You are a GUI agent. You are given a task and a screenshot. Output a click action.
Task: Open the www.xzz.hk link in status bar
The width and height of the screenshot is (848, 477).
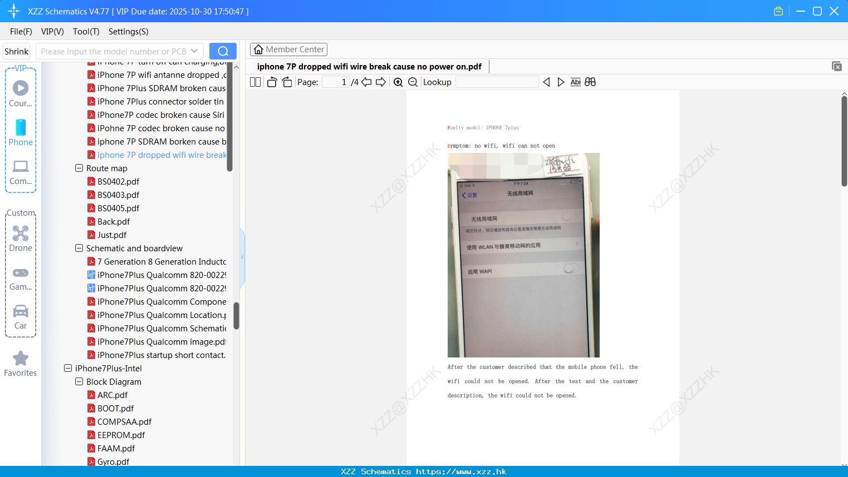[x=461, y=471]
